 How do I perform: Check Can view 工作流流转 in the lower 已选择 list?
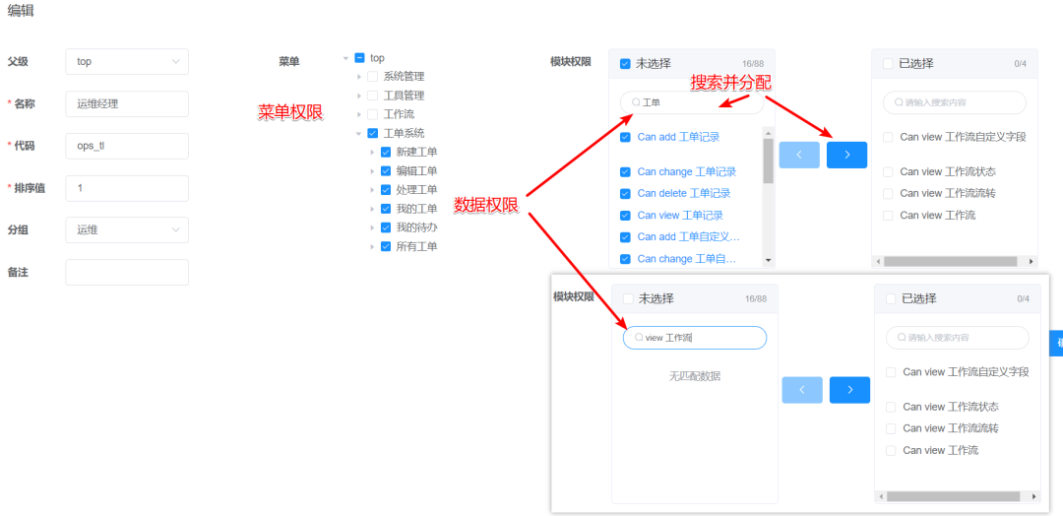coord(891,429)
